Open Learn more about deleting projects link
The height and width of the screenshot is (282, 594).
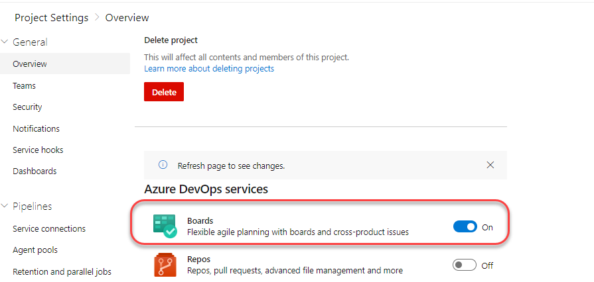click(x=209, y=68)
